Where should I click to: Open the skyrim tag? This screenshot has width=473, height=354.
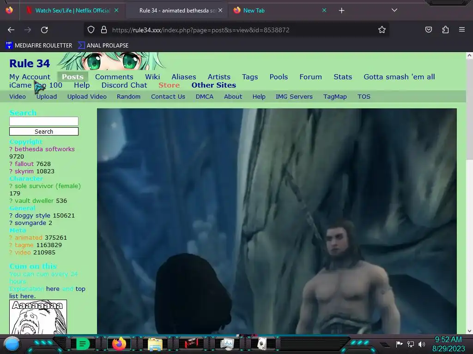pyautogui.click(x=24, y=171)
